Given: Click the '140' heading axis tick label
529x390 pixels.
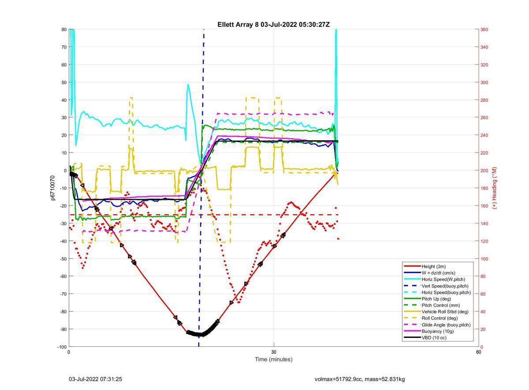Looking at the screenshot, I should click(x=484, y=223).
